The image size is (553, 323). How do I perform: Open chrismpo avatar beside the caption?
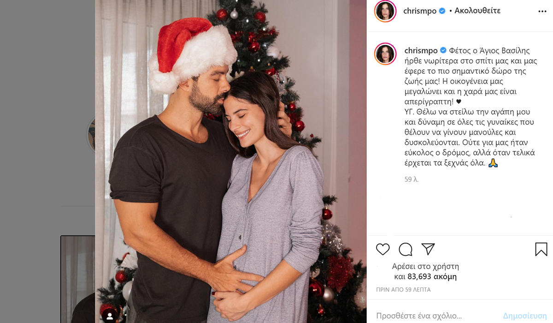385,54
